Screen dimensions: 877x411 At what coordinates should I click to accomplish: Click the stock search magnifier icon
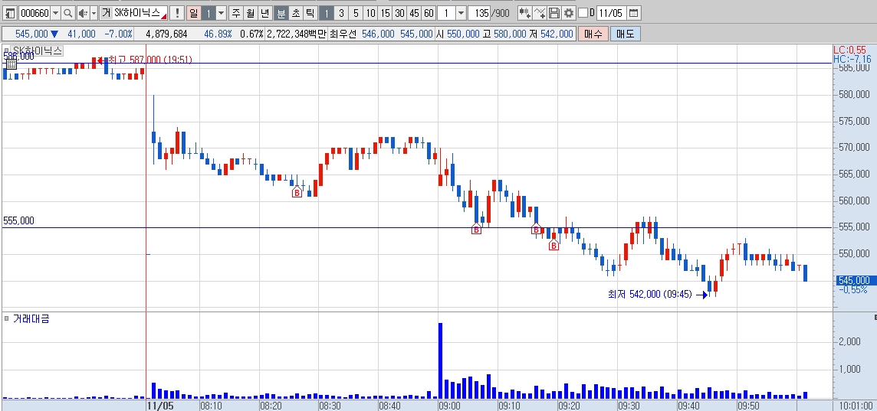point(67,13)
